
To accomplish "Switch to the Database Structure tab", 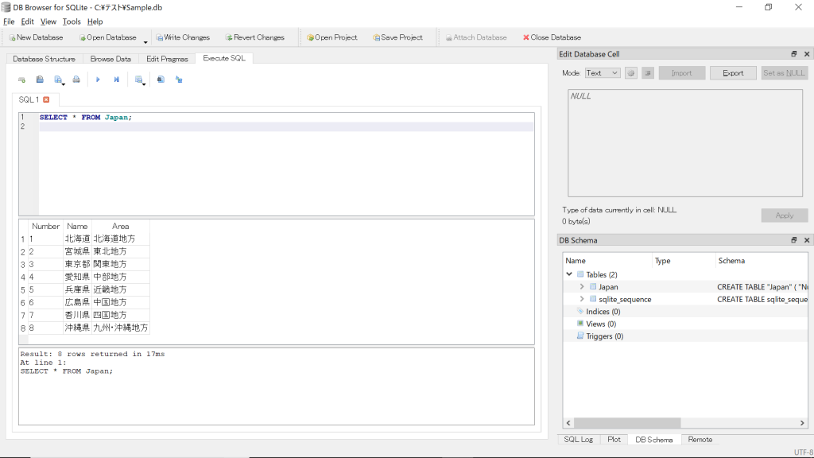I will click(45, 59).
